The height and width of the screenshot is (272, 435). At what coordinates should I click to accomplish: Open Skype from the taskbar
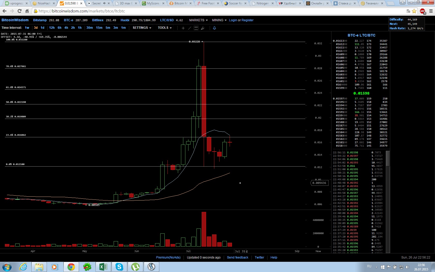pos(119,267)
